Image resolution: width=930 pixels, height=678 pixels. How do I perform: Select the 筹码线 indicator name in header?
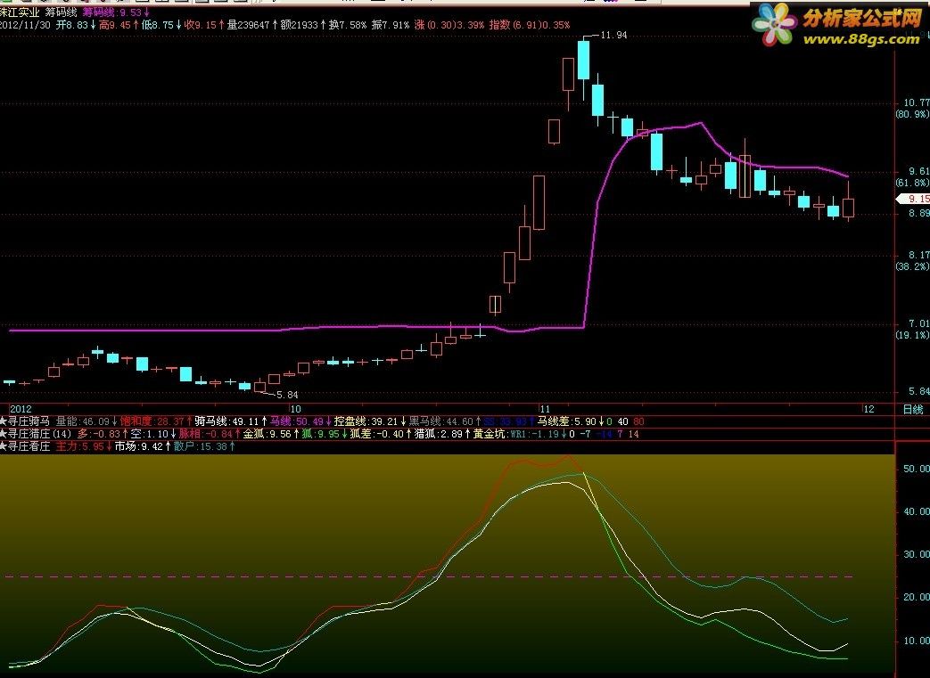62,12
